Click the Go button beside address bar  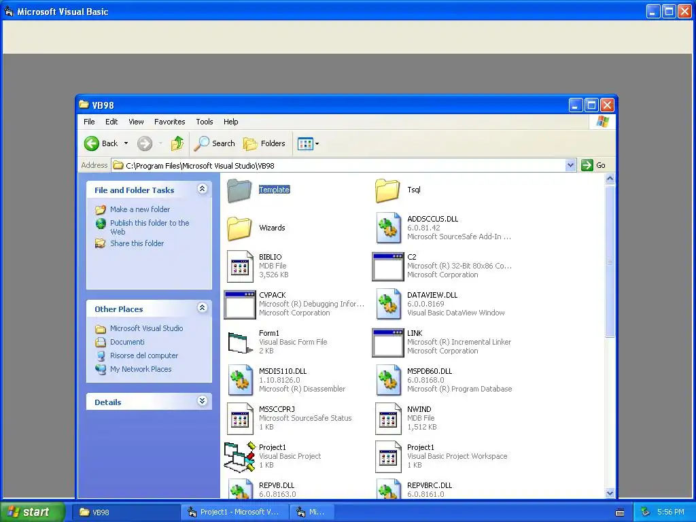click(593, 165)
